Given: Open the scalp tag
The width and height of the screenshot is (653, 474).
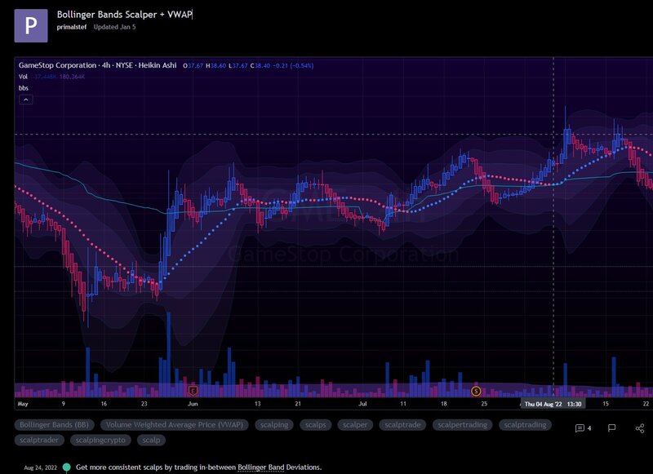Looking at the screenshot, I should [x=151, y=440].
